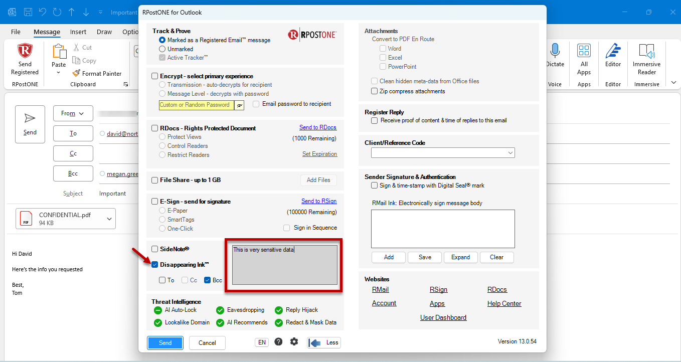Click the help question mark icon

coord(278,342)
